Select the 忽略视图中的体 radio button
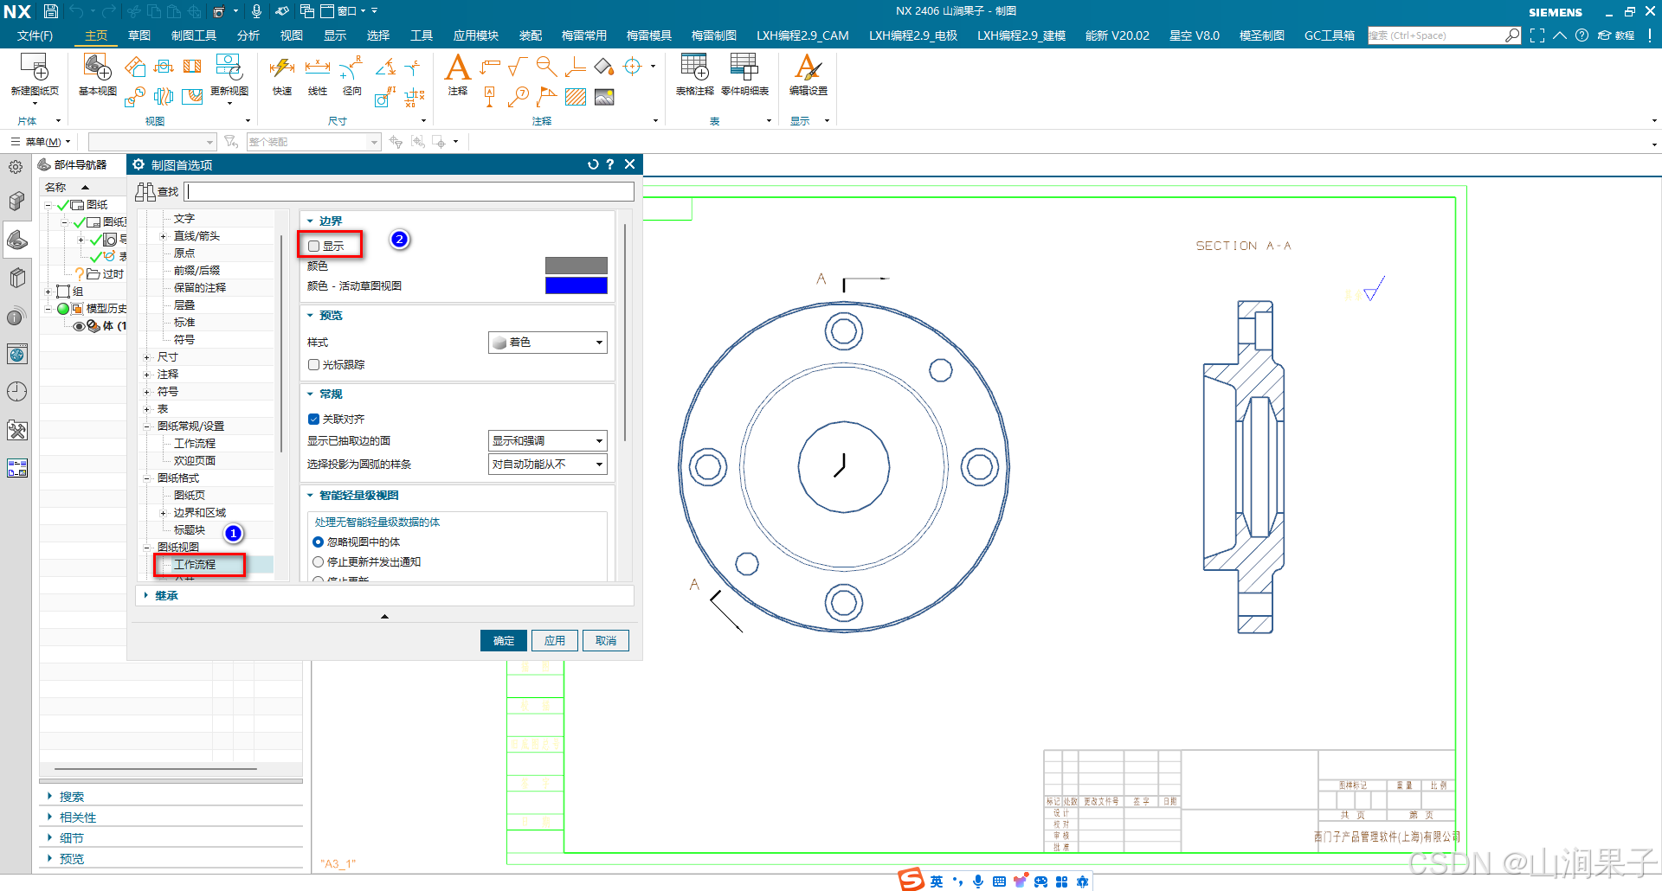 (318, 542)
